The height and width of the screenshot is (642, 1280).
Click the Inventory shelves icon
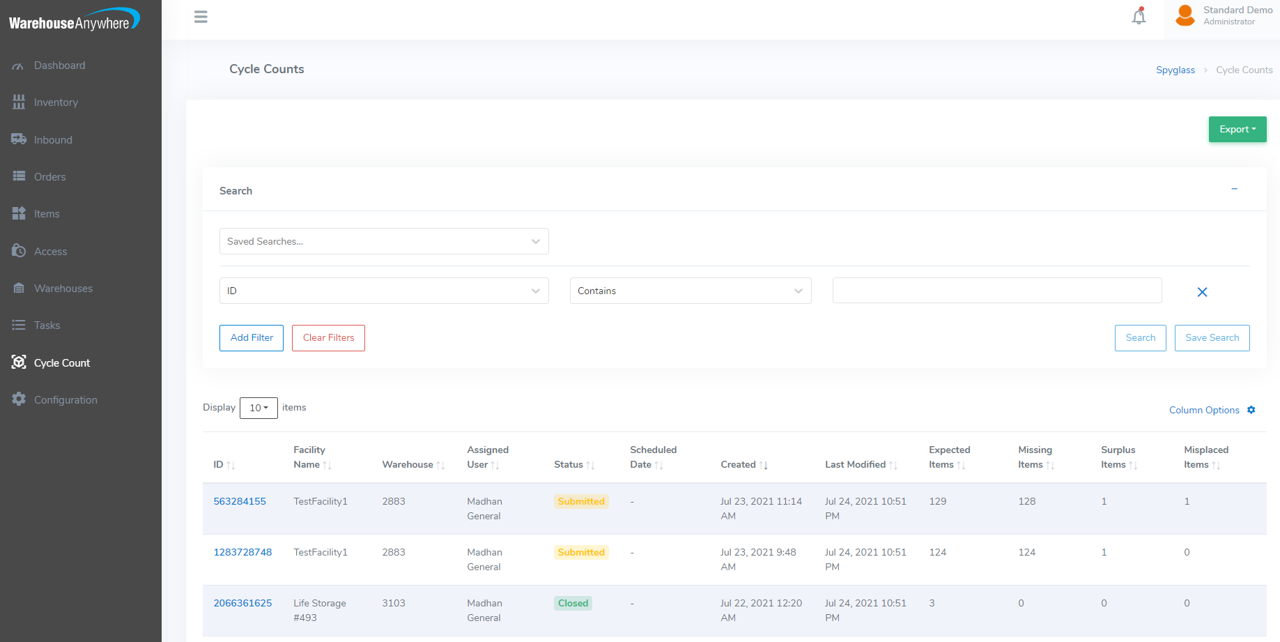point(19,102)
